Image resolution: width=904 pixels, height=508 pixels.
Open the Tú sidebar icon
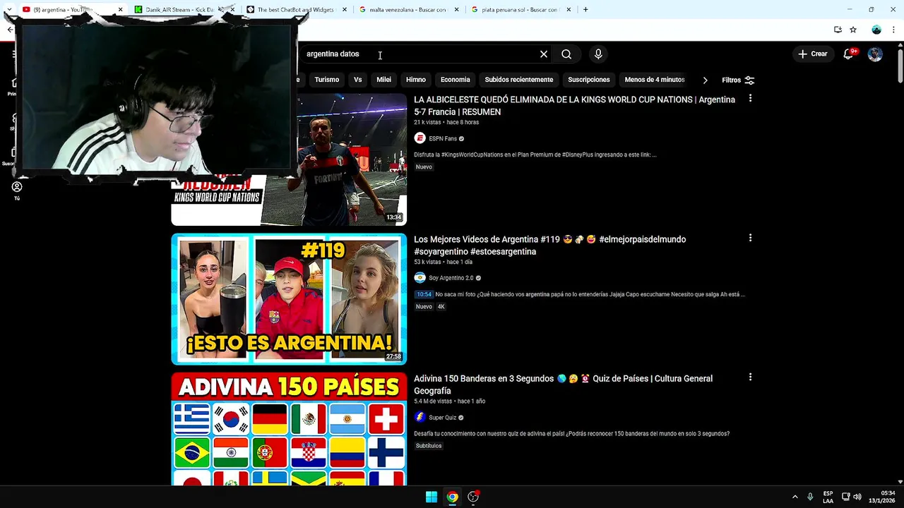pyautogui.click(x=17, y=190)
